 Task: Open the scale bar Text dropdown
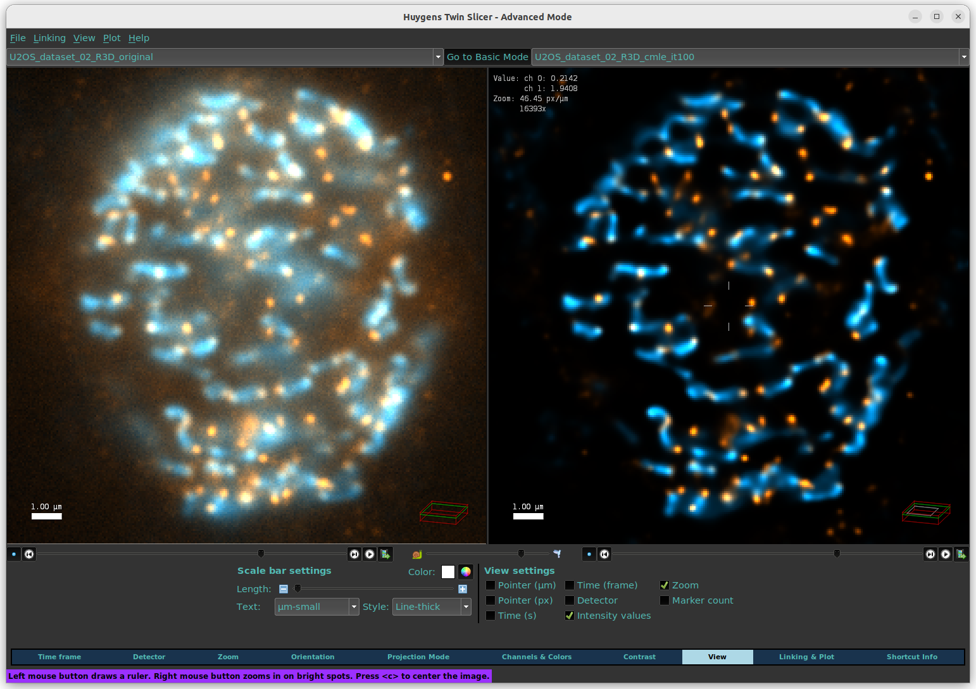(316, 607)
